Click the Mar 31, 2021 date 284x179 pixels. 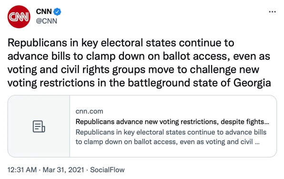[63, 170]
